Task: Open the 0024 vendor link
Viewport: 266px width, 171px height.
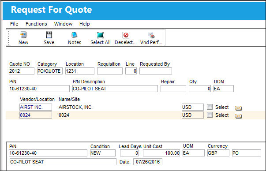Action: tap(36, 115)
